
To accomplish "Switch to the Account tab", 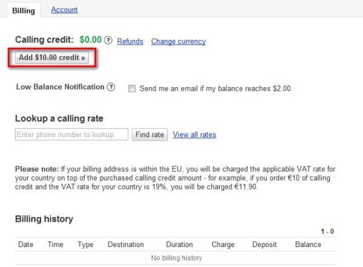I will click(x=64, y=10).
